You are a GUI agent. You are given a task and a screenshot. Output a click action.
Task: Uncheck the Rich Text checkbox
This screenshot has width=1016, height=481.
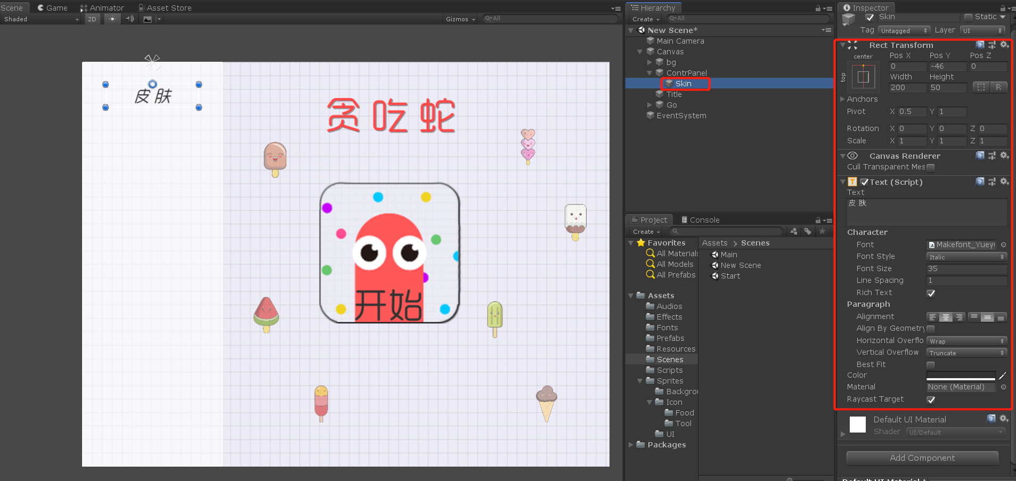coord(931,294)
